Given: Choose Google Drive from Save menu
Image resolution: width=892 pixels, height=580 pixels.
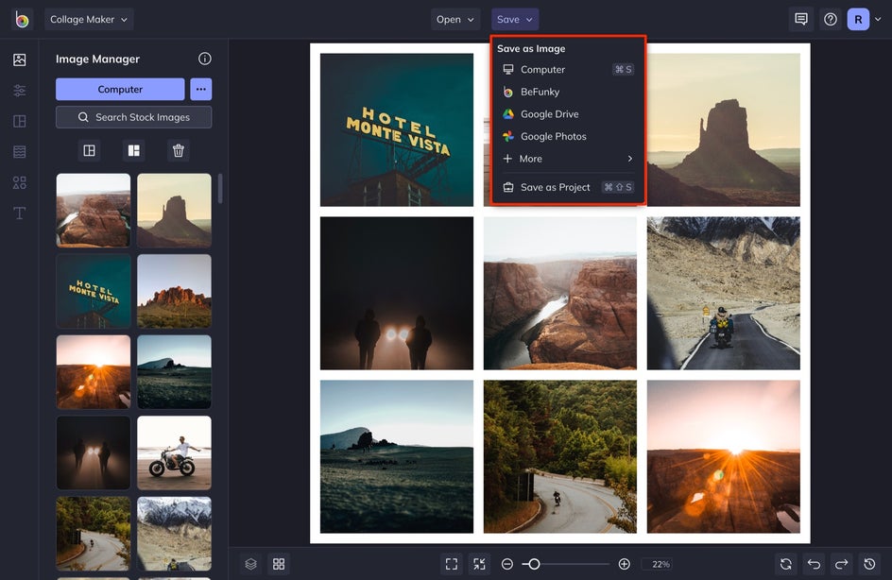Looking at the screenshot, I should pos(549,114).
